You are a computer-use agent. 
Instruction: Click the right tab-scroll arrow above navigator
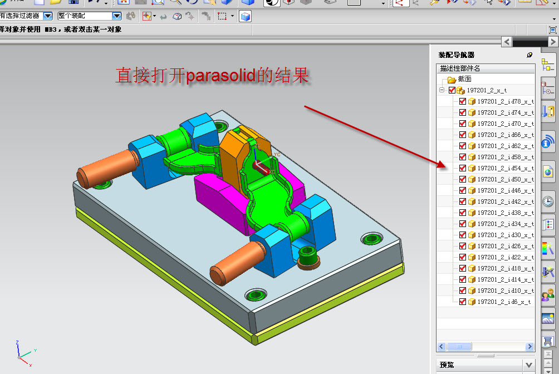[552, 42]
